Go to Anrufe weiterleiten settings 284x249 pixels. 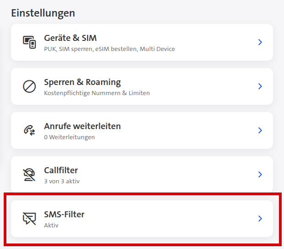[x=82, y=126]
